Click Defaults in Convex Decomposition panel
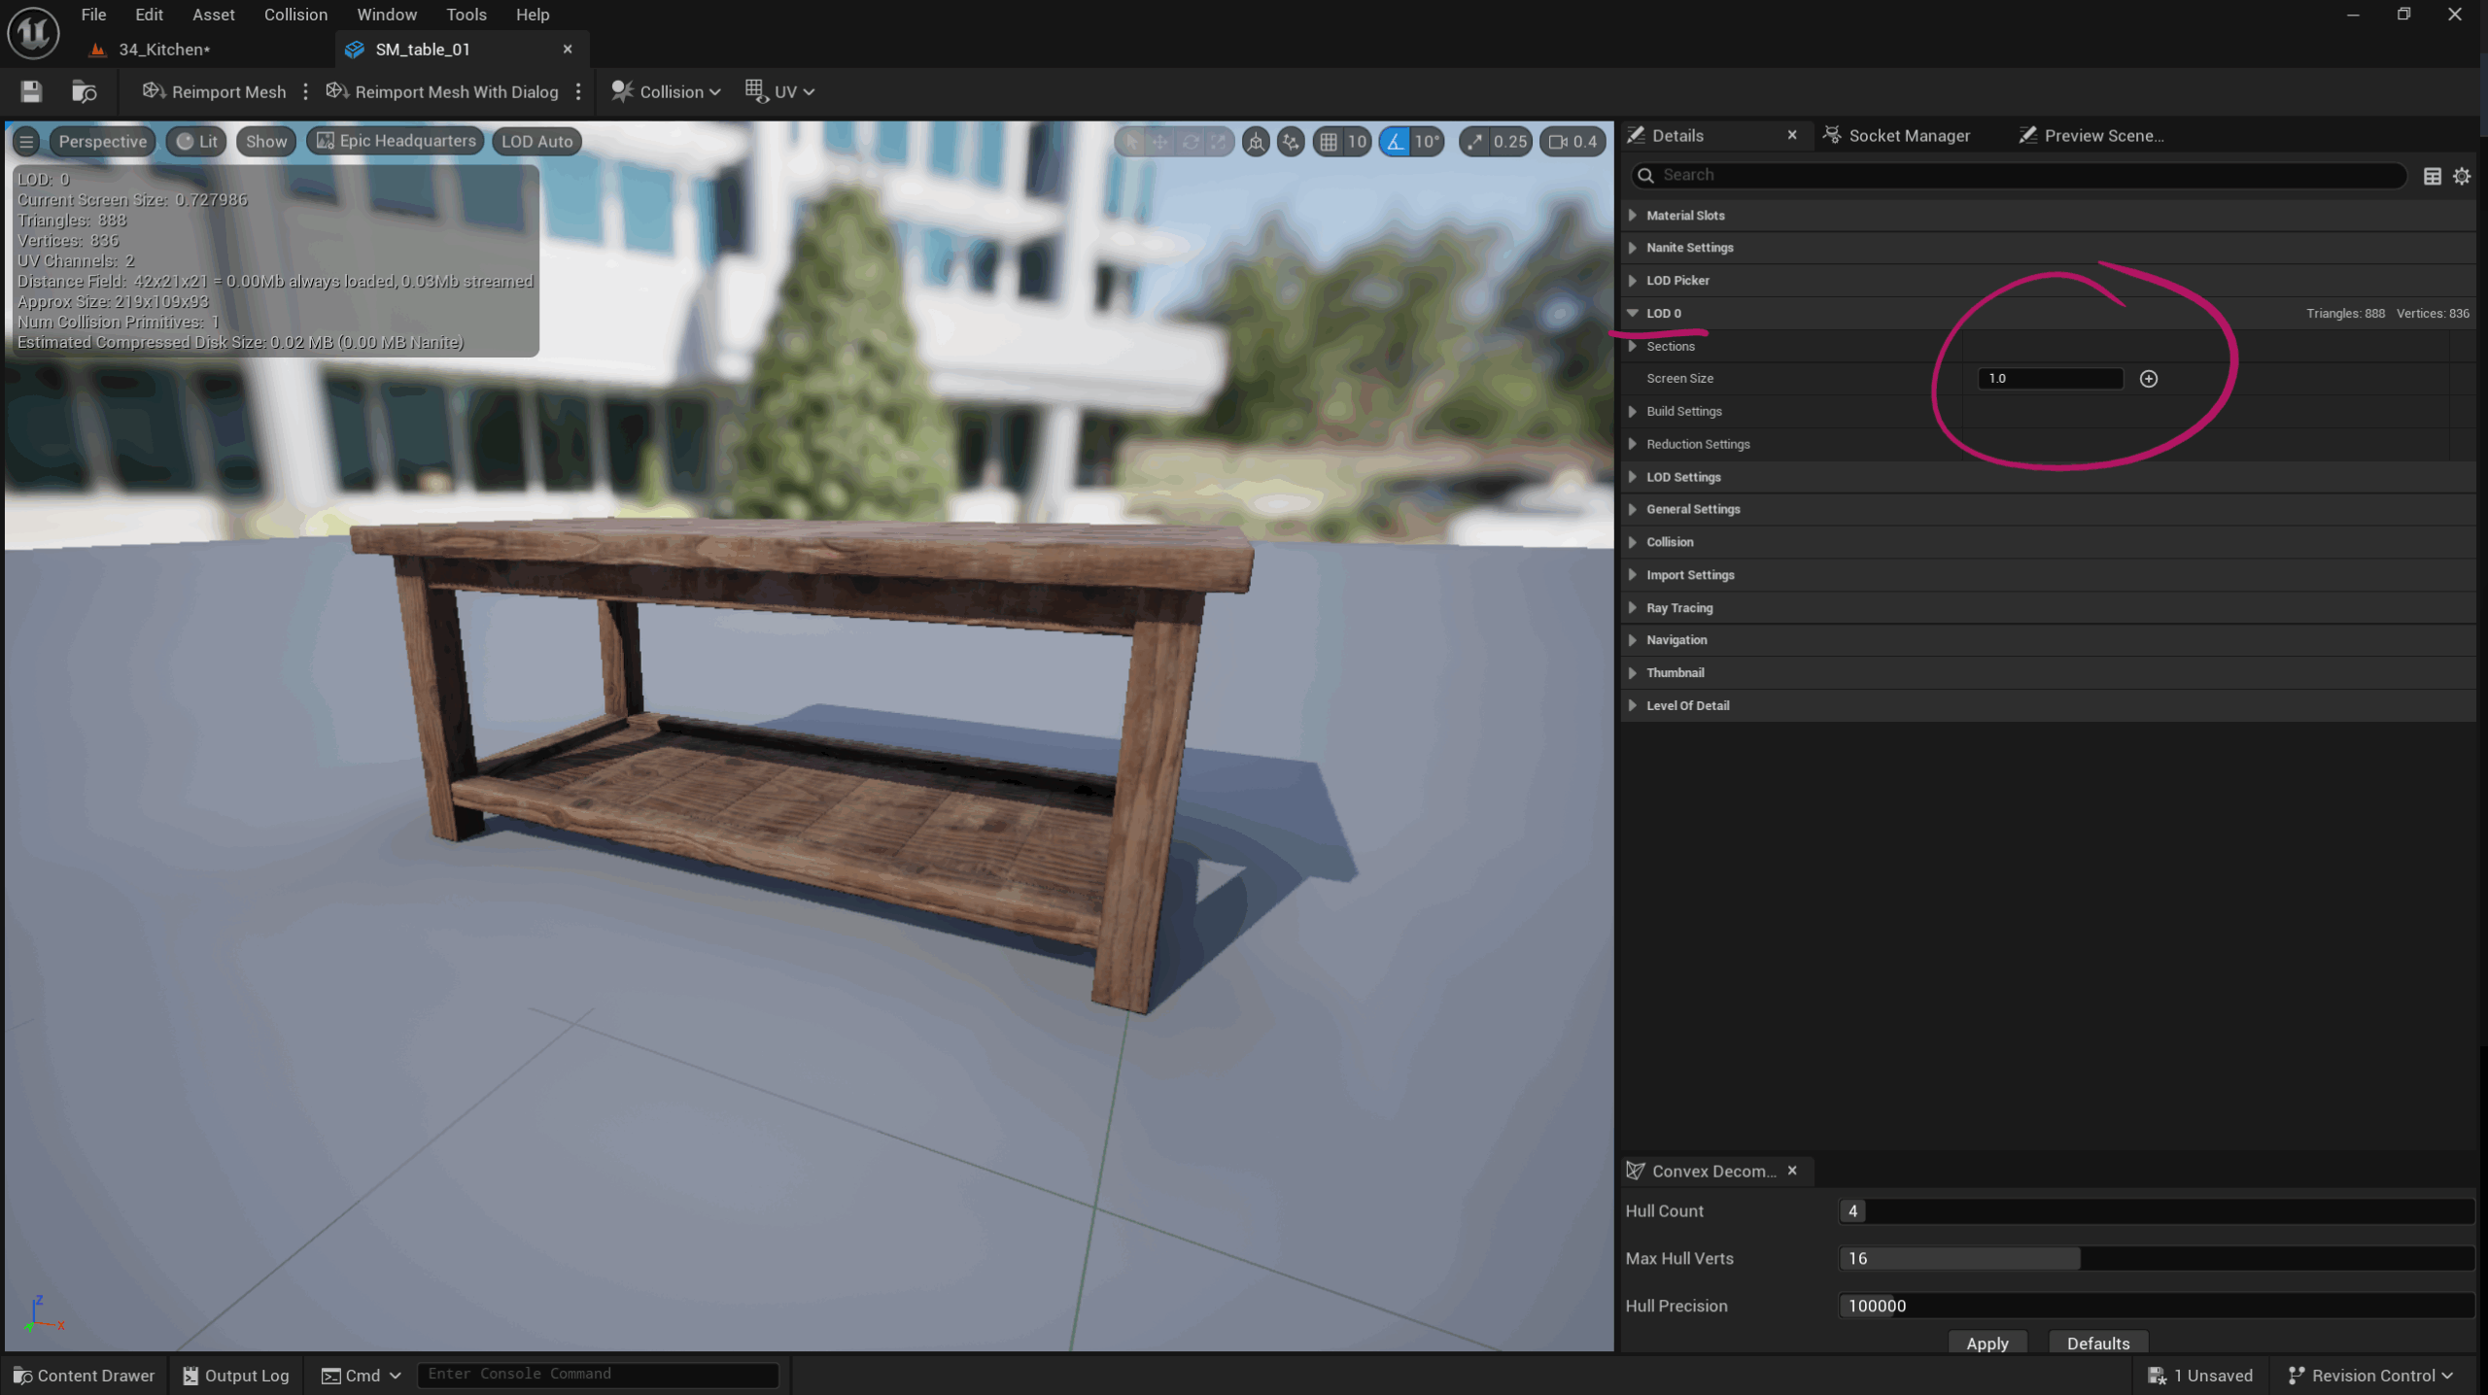Viewport: 2488px width, 1395px height. (x=2097, y=1344)
